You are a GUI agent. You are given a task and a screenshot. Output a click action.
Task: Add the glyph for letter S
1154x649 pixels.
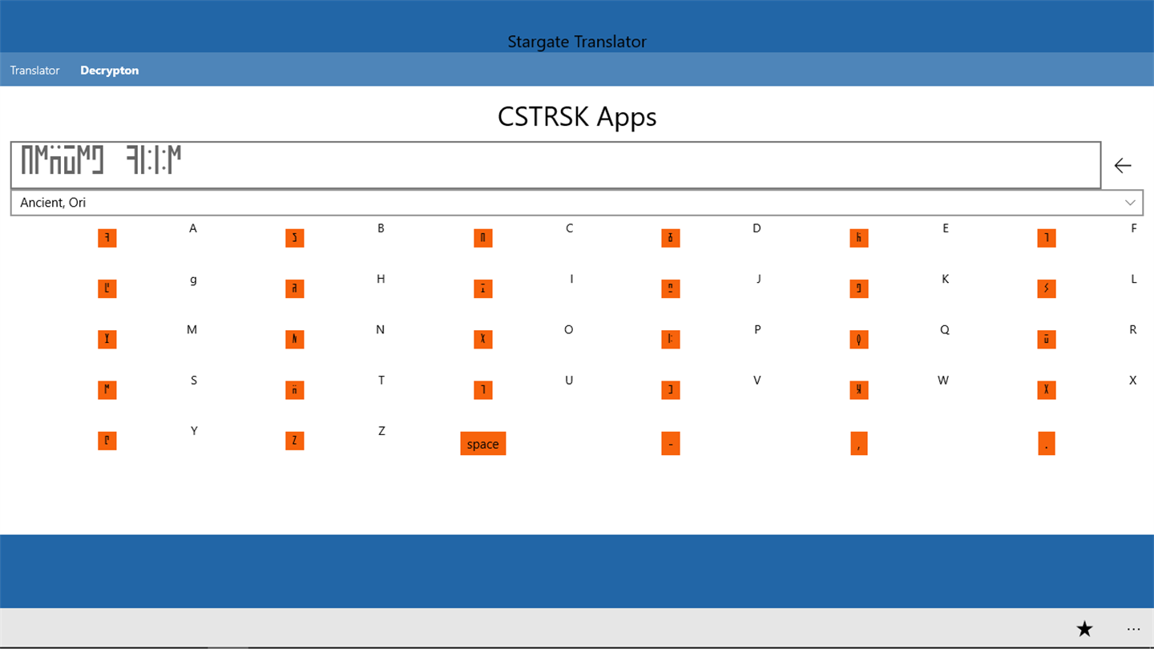coord(107,390)
